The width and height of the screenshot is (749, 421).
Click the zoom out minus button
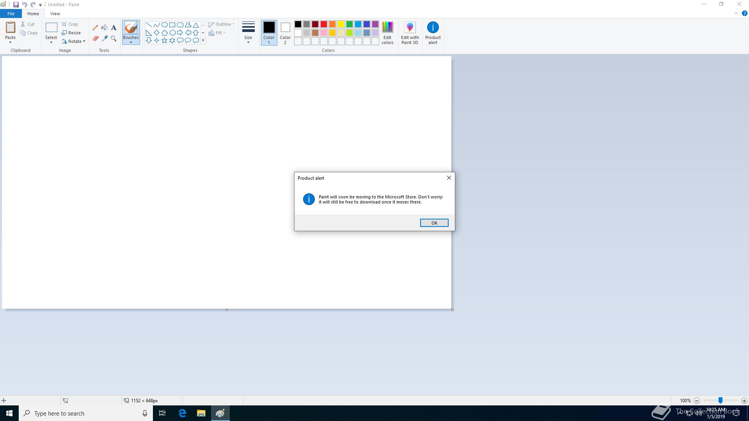[x=697, y=401]
